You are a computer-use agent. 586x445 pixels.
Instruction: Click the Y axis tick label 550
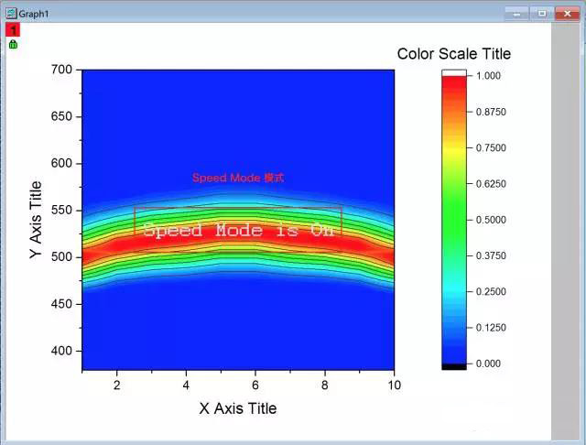[61, 211]
